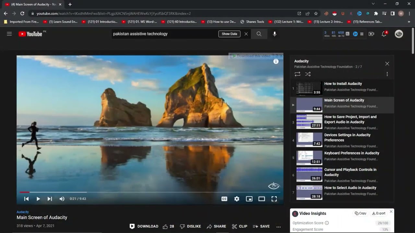The width and height of the screenshot is (415, 233).
Task: Open 'How to Save Project, Import and Export' video
Action: click(x=342, y=122)
